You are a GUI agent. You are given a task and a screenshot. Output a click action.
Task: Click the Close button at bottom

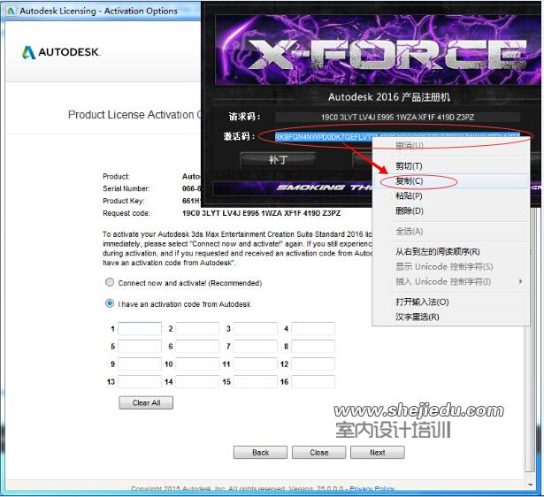tap(318, 452)
